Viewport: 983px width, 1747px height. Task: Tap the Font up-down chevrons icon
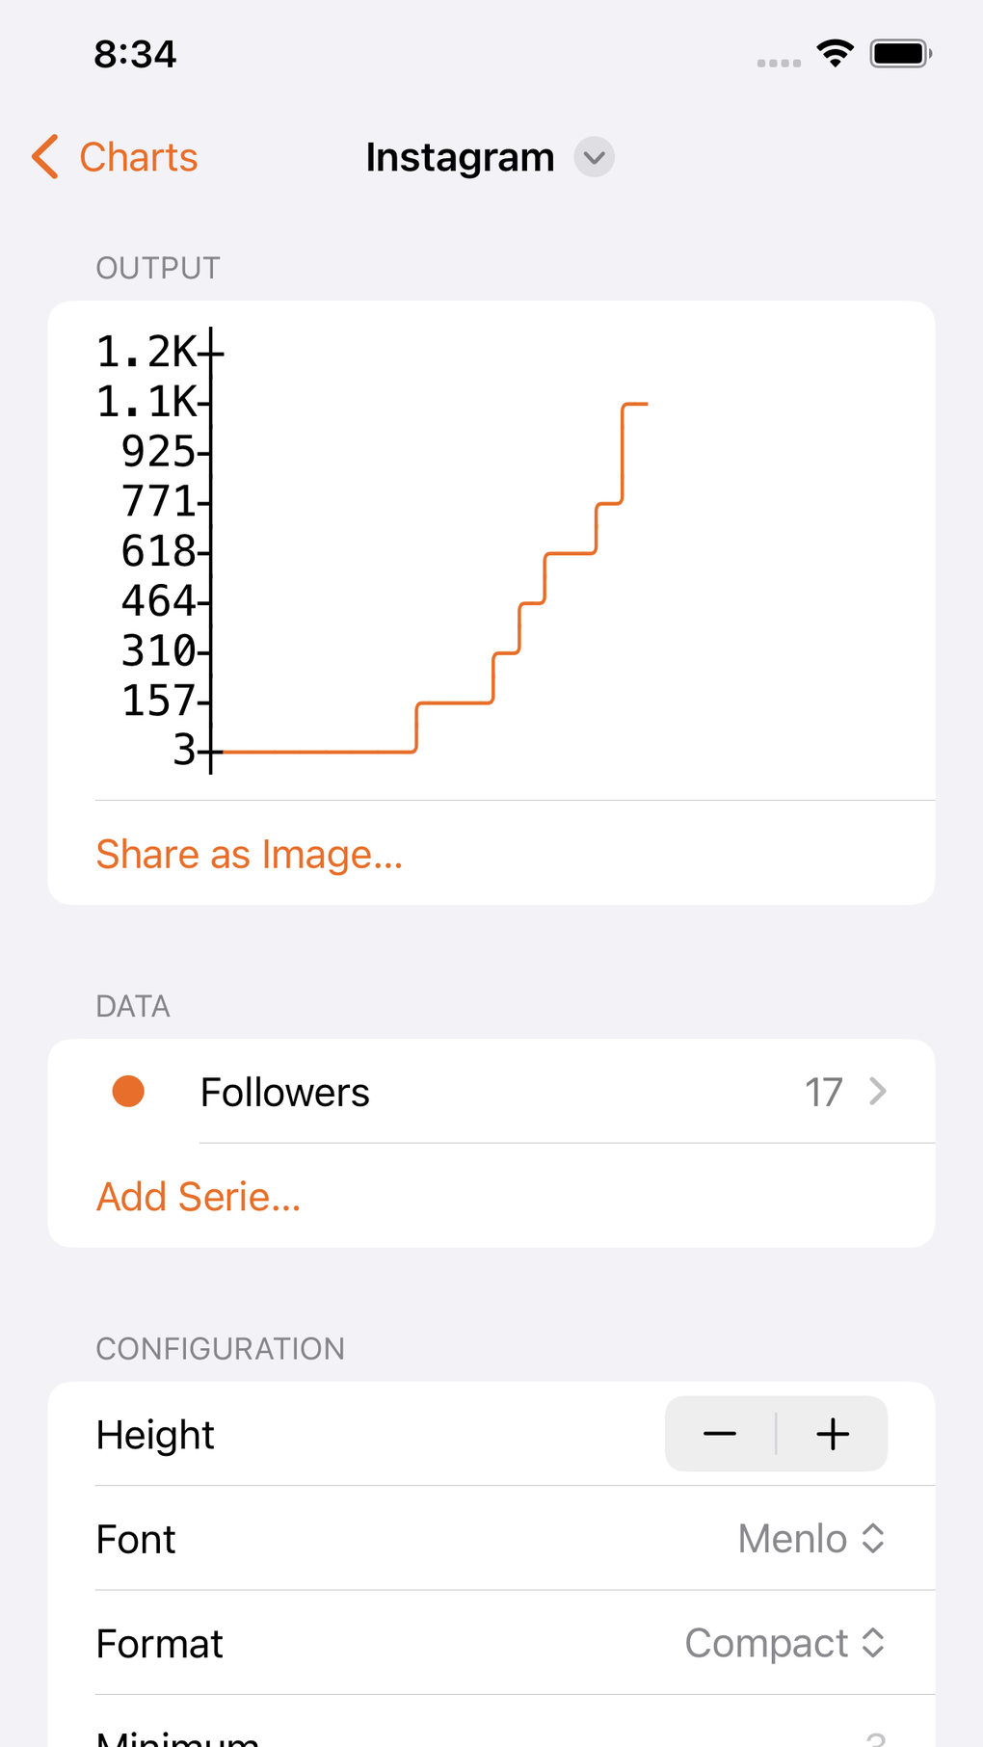(x=873, y=1539)
